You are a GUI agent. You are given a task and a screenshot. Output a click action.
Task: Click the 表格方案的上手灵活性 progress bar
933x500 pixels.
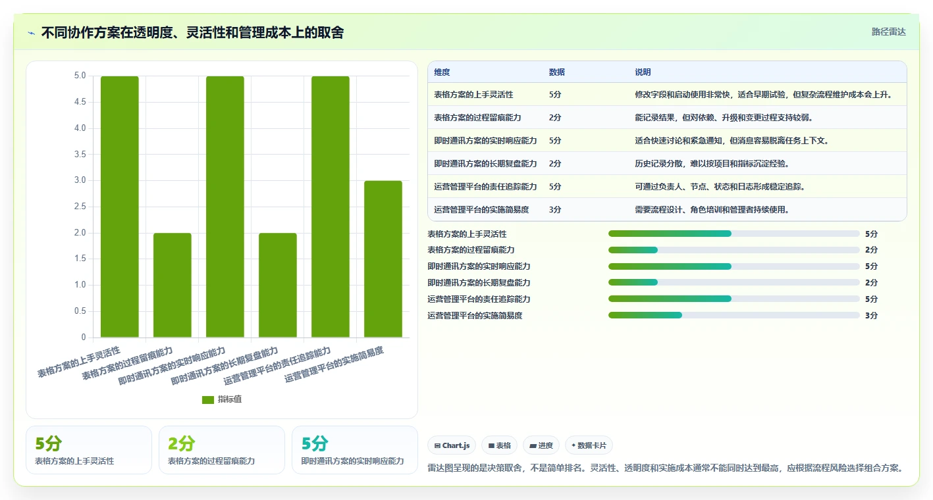coord(733,234)
